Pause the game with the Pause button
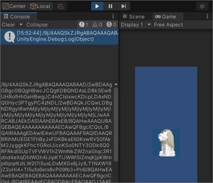213x183 pixels. pyautogui.click(x=110, y=6)
